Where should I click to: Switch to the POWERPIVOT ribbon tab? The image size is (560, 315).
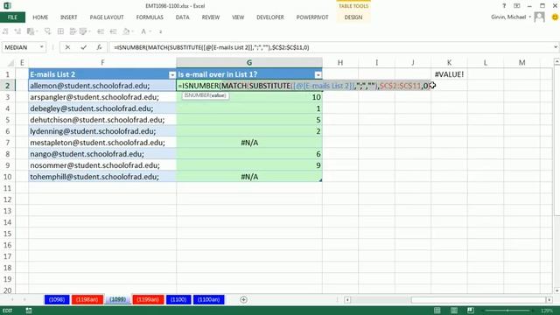[x=312, y=17]
